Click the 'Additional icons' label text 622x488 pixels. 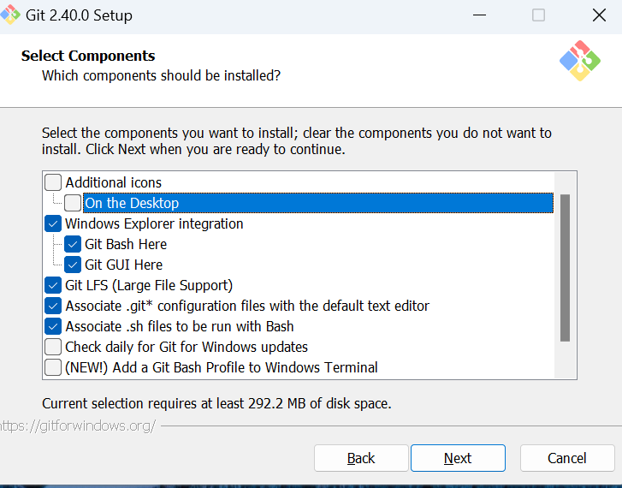[x=114, y=182]
